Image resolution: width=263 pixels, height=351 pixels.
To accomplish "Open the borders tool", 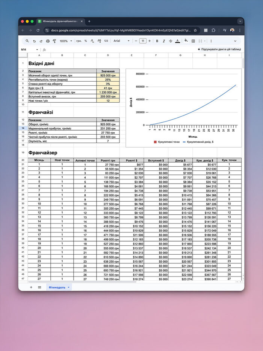I will [x=193, y=41].
